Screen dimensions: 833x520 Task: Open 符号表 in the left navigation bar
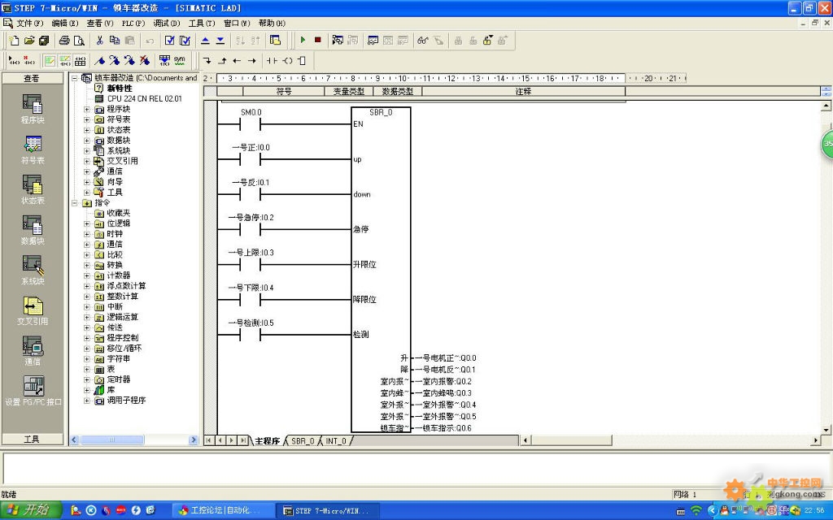coord(32,149)
